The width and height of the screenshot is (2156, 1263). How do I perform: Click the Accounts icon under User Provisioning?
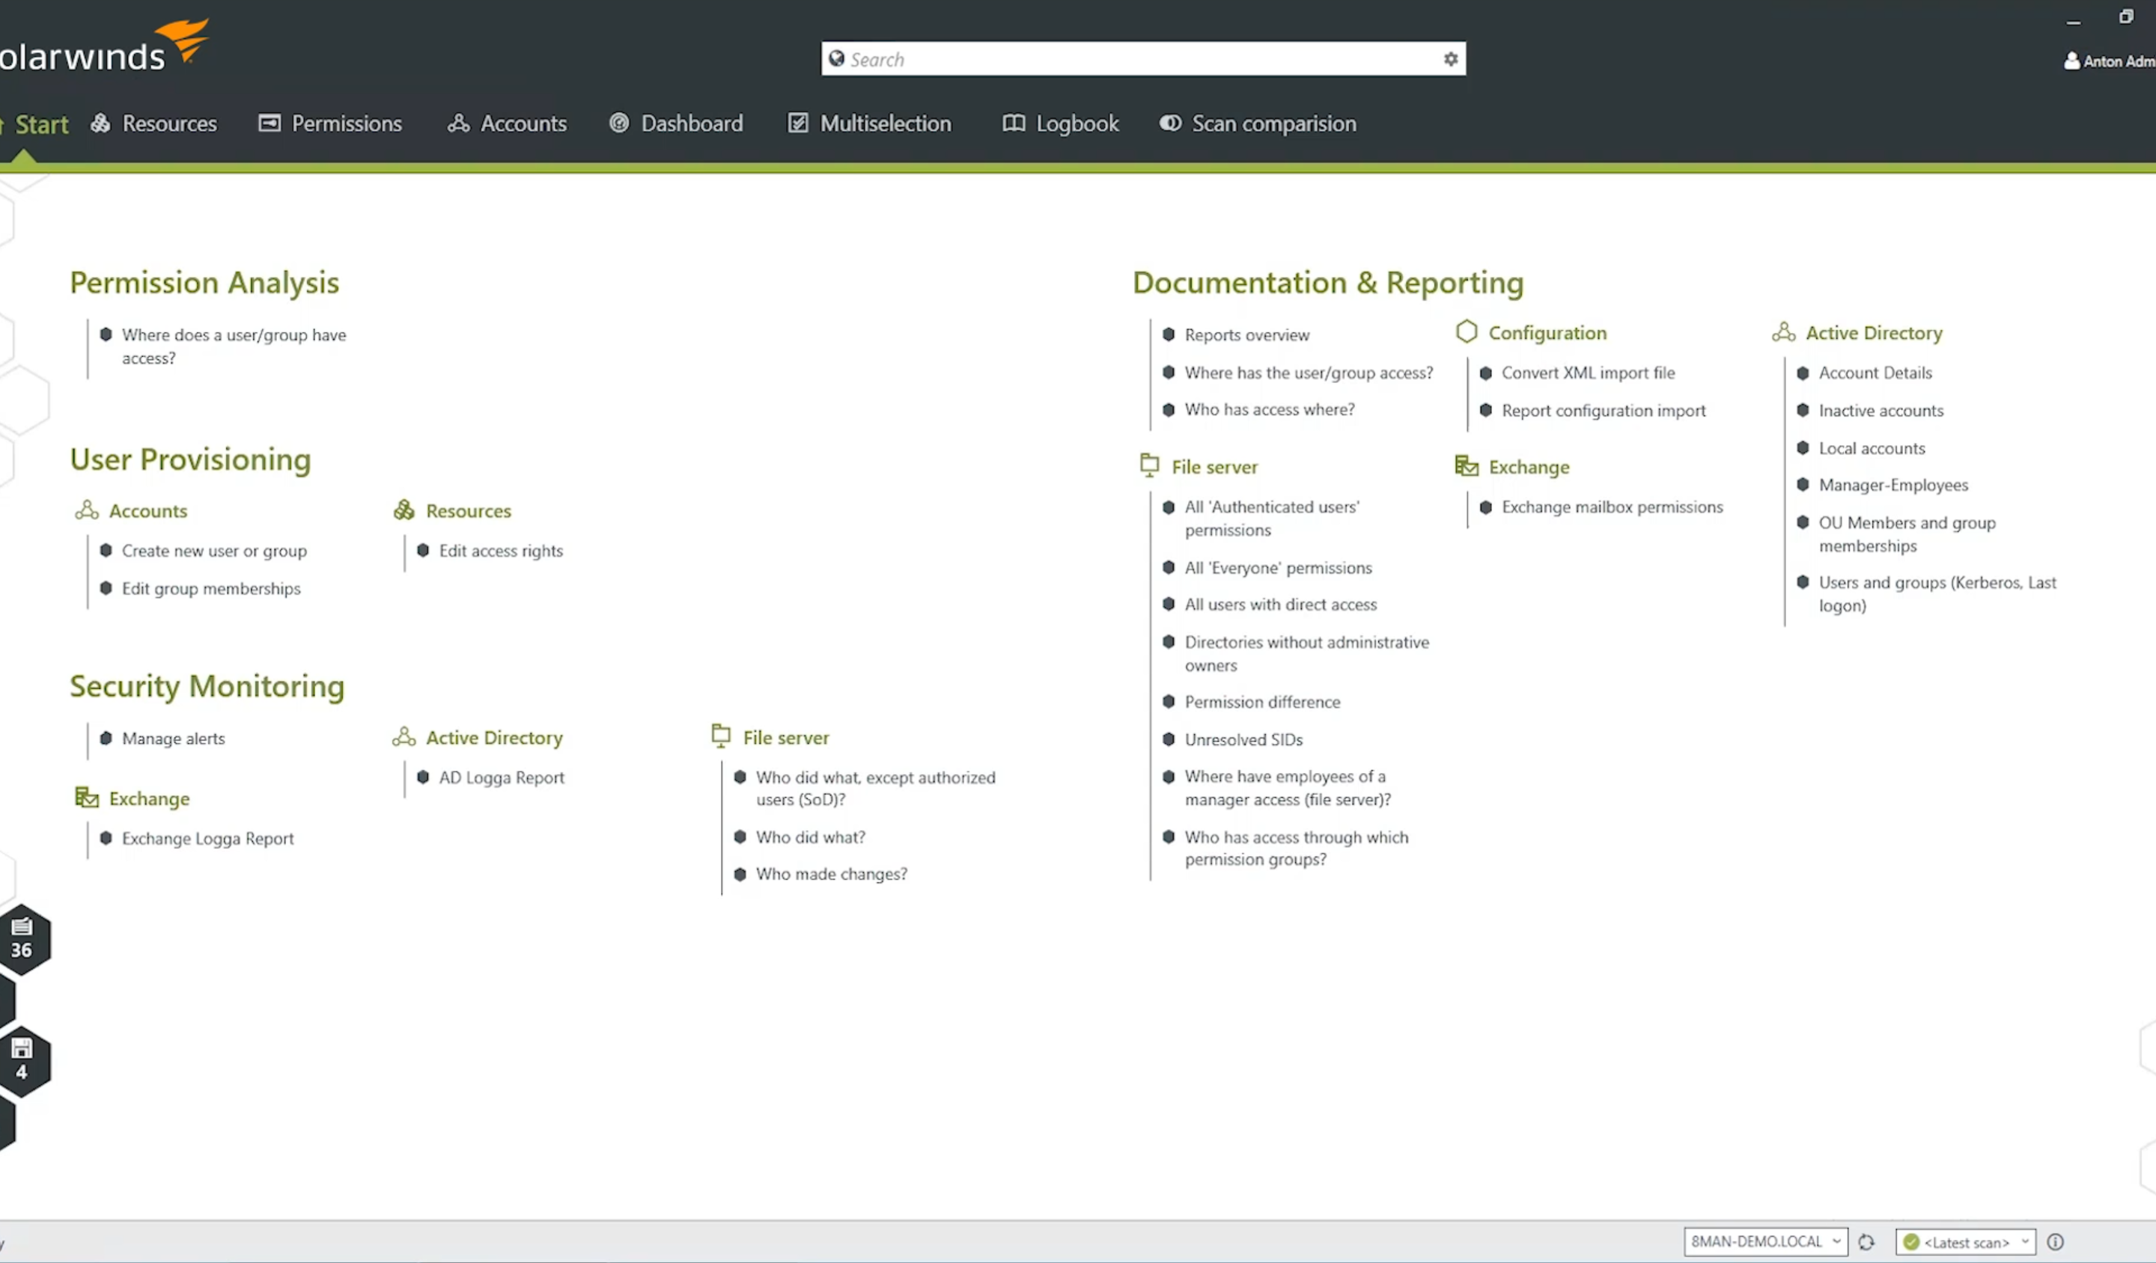click(x=86, y=510)
